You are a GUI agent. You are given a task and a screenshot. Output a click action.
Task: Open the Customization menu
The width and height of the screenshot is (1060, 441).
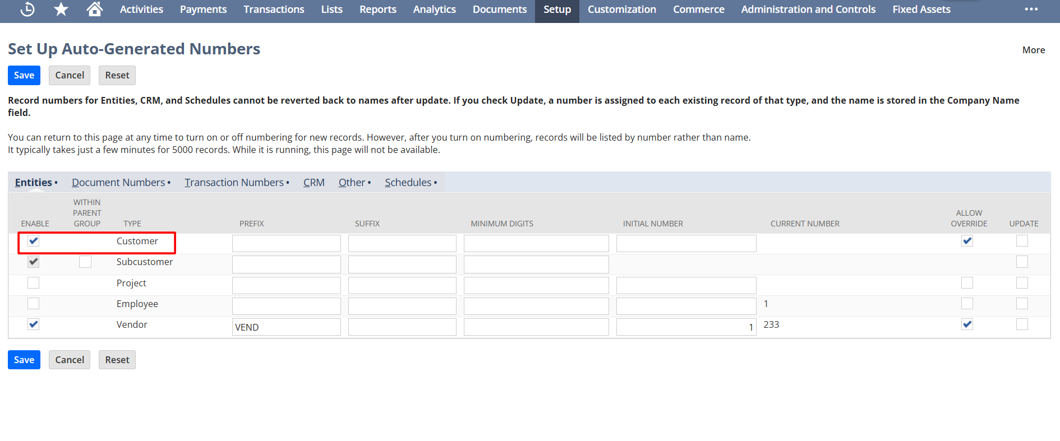[621, 10]
